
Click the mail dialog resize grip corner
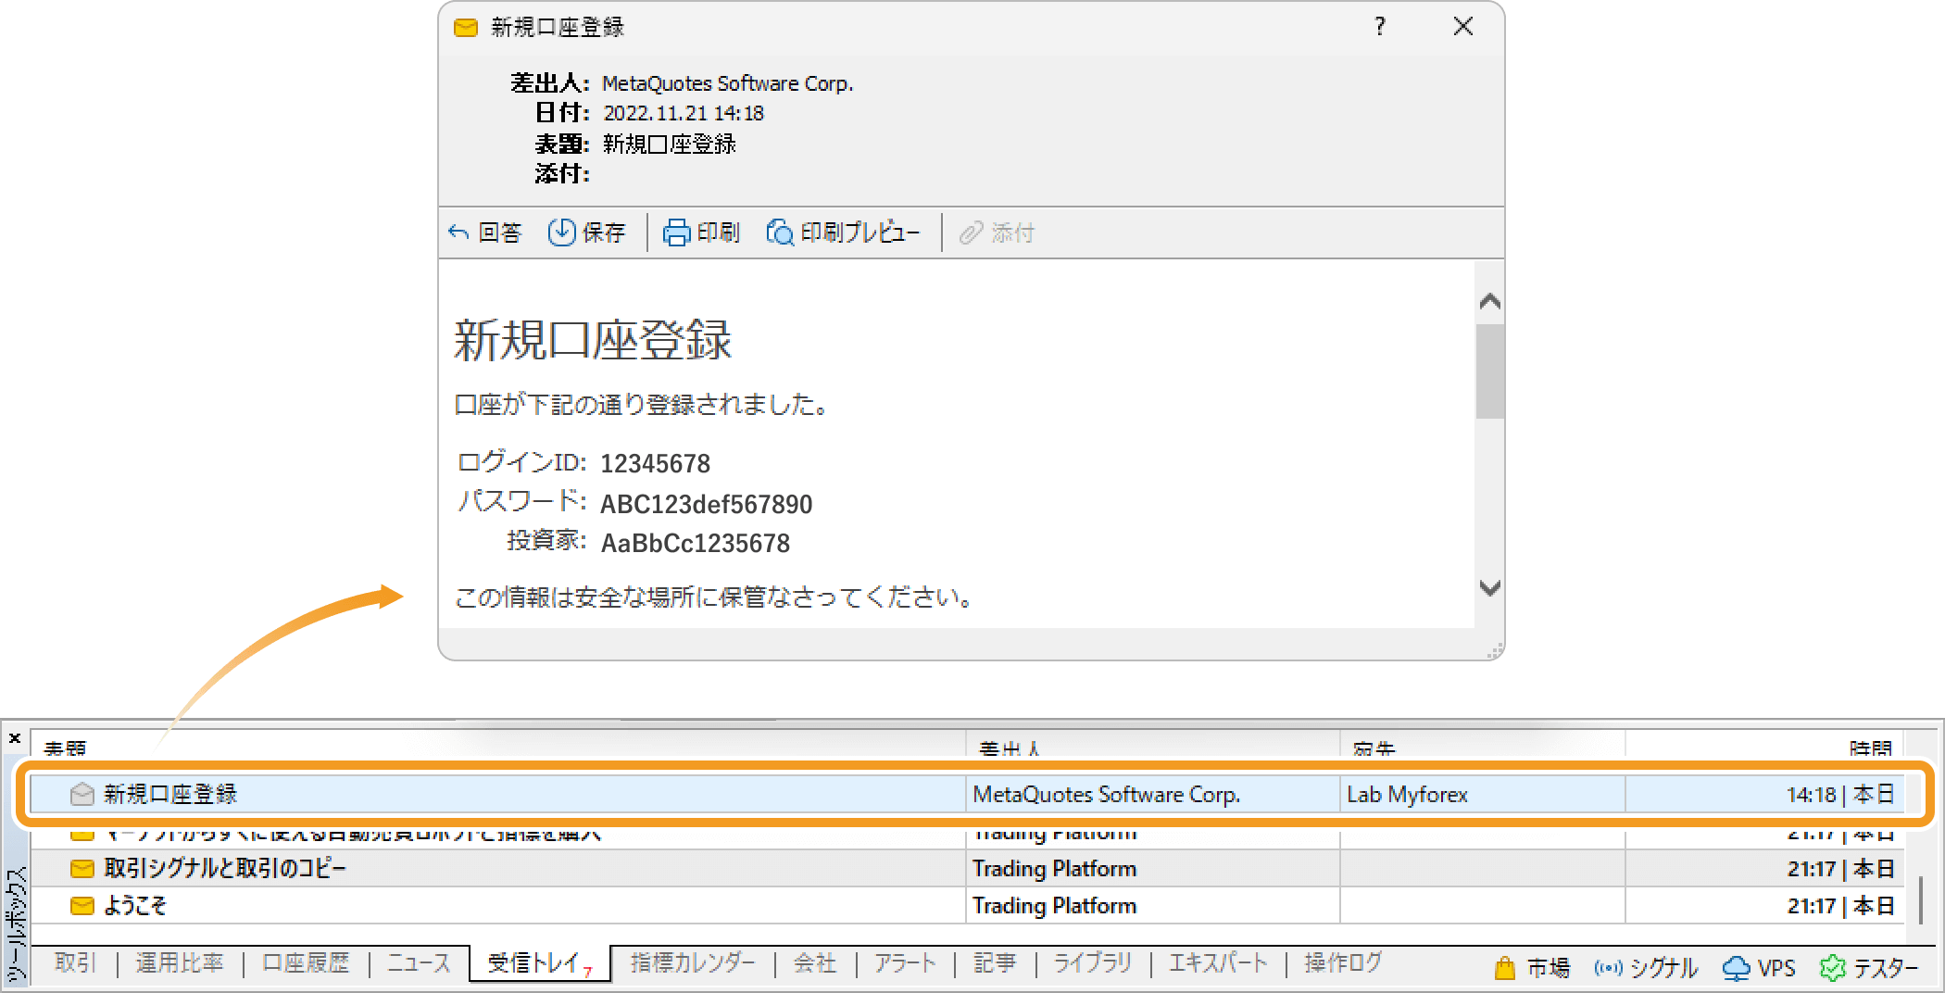pos(1495,651)
